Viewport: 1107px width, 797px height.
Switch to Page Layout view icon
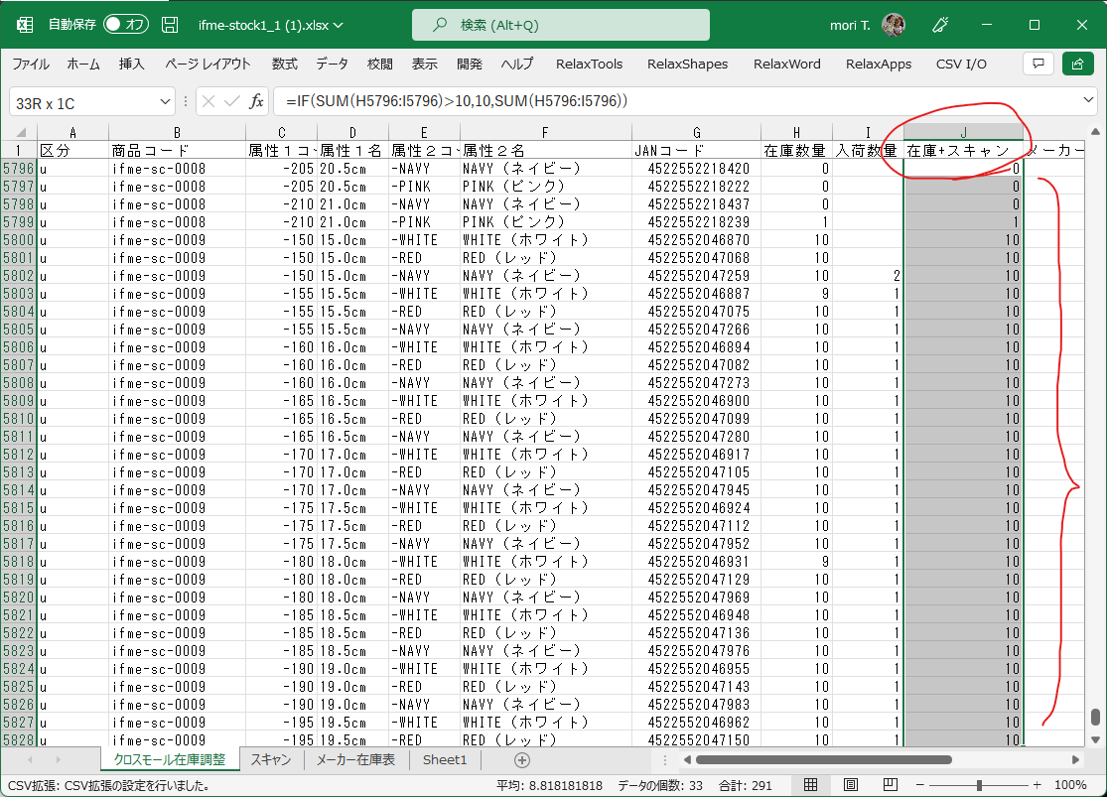(x=851, y=785)
